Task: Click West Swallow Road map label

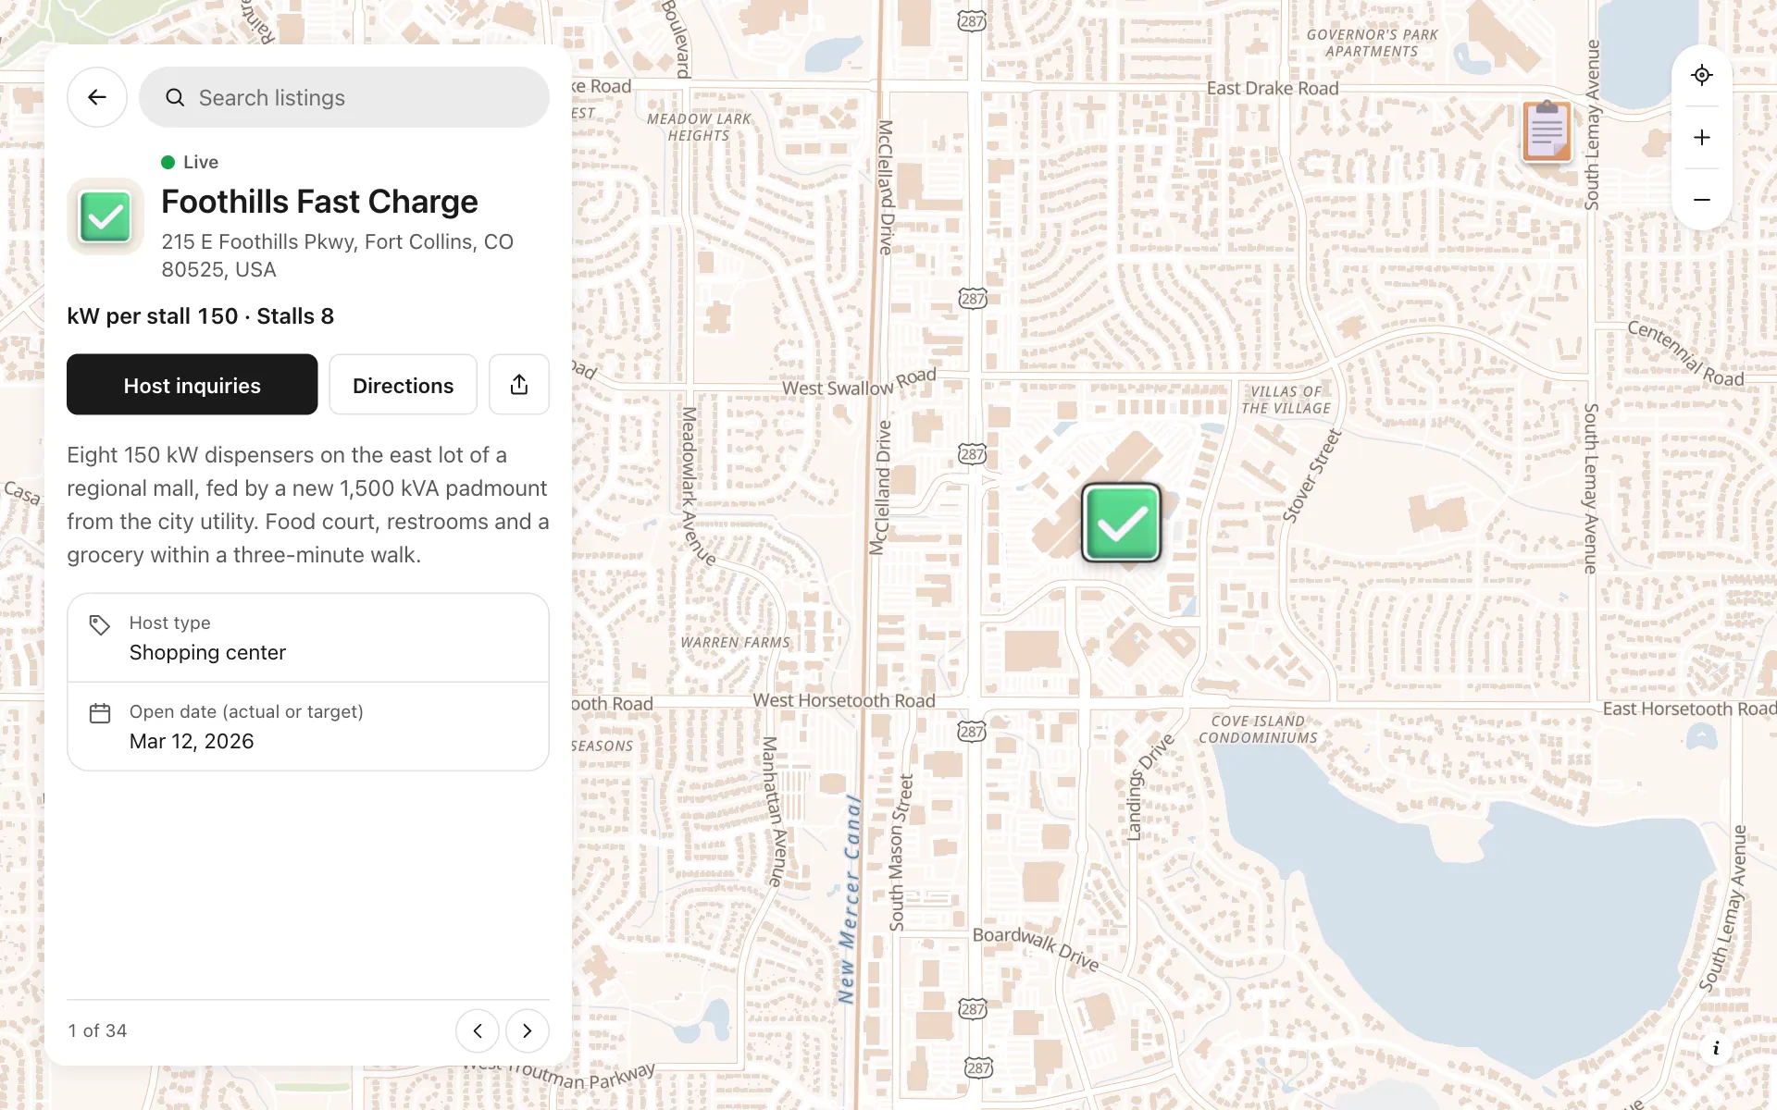Action: [x=859, y=383]
